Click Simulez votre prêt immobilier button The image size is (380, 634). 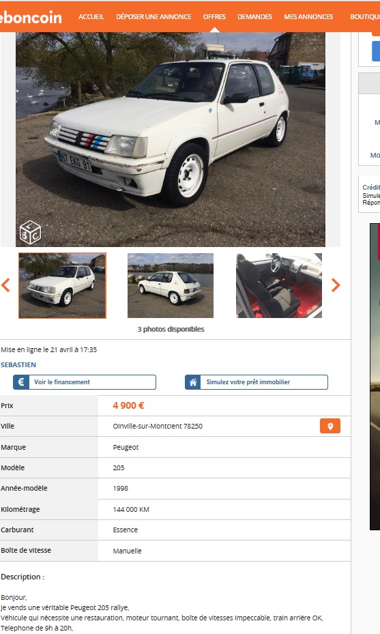pos(257,382)
